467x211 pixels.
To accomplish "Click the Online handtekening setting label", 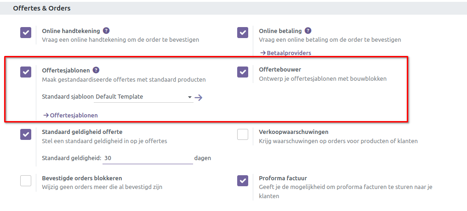I will (x=71, y=31).
